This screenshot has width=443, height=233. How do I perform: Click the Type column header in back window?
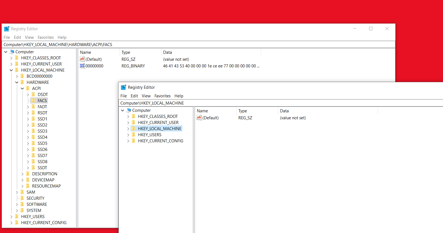pyautogui.click(x=126, y=52)
